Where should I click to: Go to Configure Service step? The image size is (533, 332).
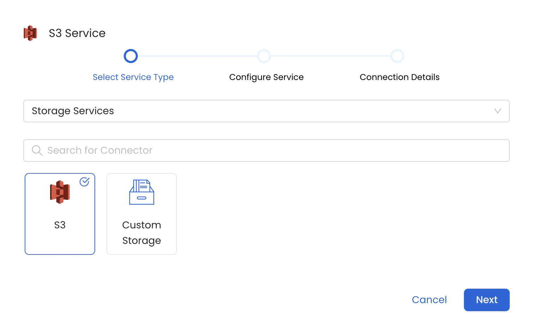click(x=266, y=77)
